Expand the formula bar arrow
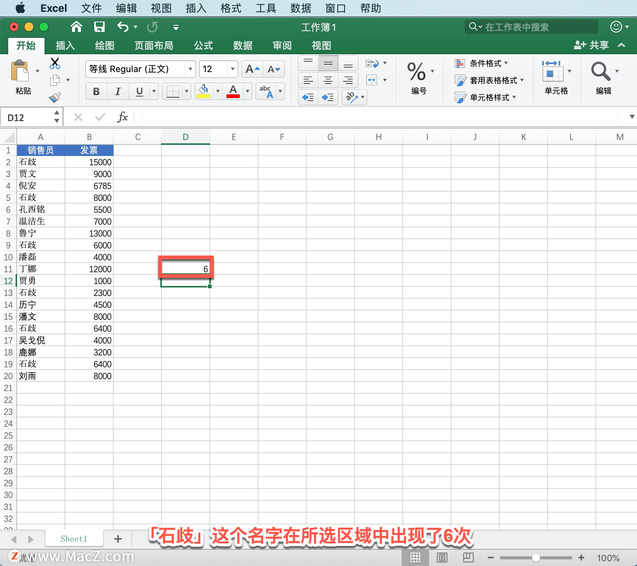 (x=632, y=117)
